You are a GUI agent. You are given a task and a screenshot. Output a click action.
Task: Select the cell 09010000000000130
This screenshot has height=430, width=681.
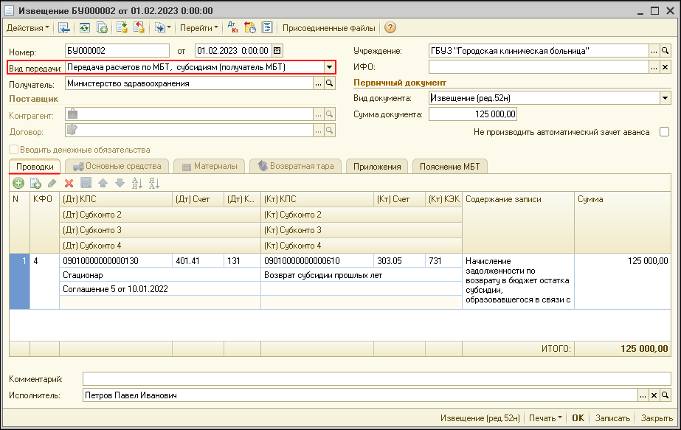pyautogui.click(x=116, y=261)
